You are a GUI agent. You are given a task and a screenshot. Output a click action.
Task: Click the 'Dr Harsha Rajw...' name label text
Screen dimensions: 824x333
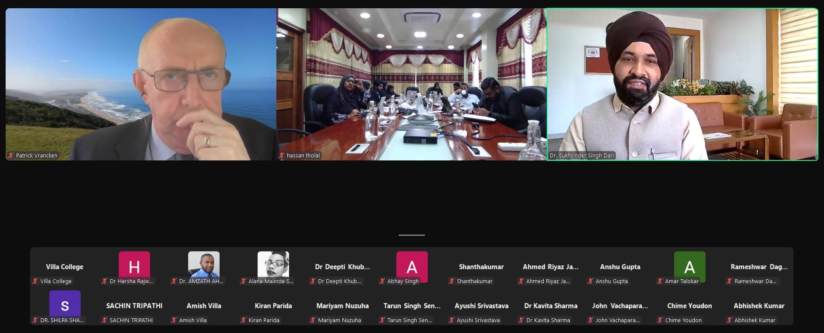click(131, 281)
